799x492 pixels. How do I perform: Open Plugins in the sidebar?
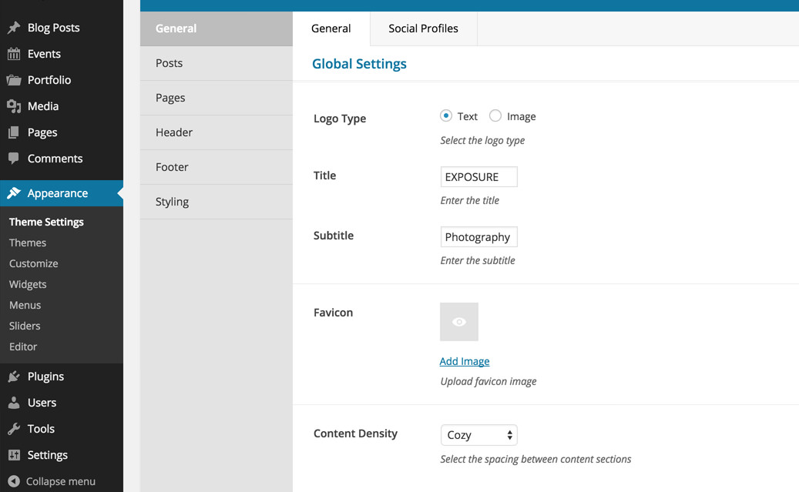[45, 377]
